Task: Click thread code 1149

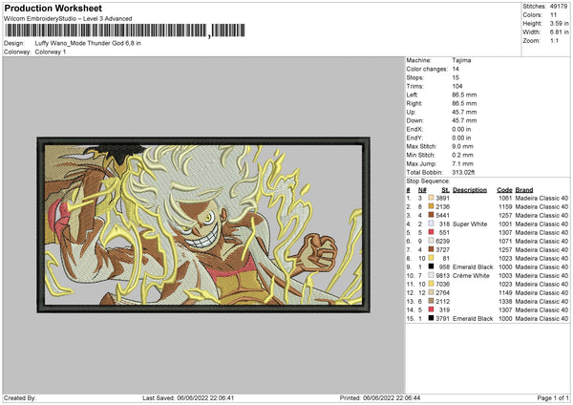Action: click(505, 292)
